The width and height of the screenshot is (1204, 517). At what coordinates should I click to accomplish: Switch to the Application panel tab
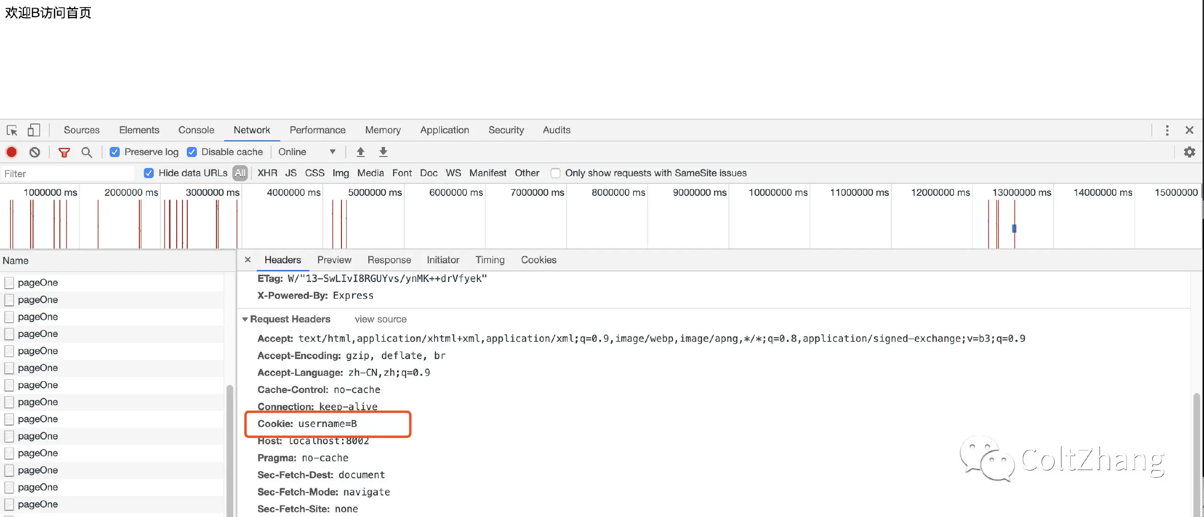(x=444, y=130)
